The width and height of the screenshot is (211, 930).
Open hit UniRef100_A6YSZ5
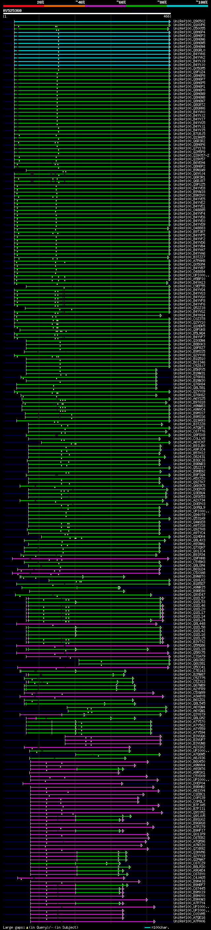click(189, 399)
